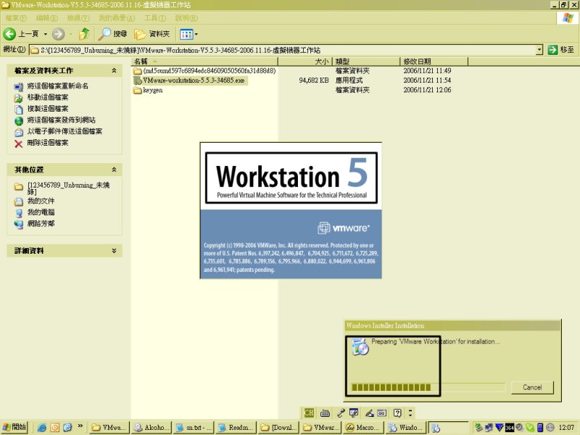Open the 搜尋 Search pane
This screenshot has width=580, height=435.
[x=113, y=34]
